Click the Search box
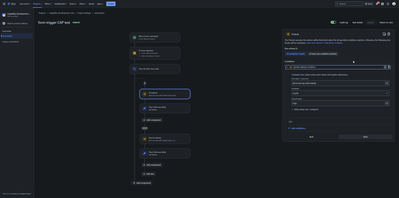This screenshot has height=198, width=399. 349,4
